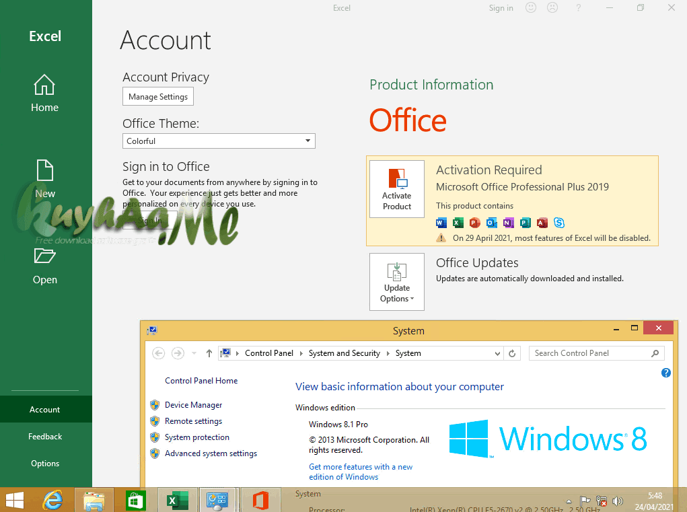This screenshot has width=687, height=512.
Task: Click the network tray icon
Action: [x=602, y=501]
